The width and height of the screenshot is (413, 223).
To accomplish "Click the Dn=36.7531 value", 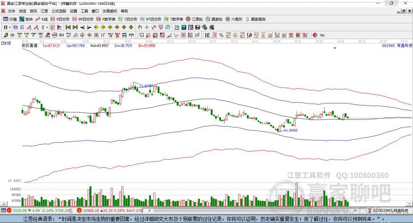I will click(x=123, y=45).
